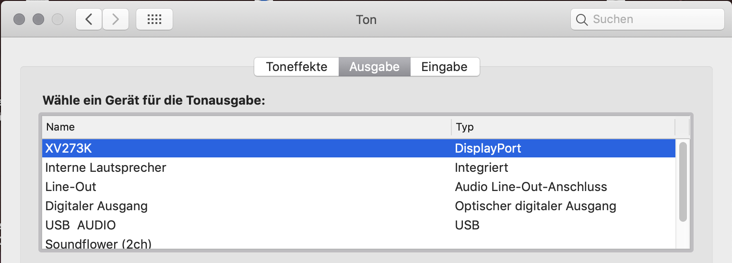Sort devices by the Name column header
This screenshot has height=263, width=732.
[247, 127]
